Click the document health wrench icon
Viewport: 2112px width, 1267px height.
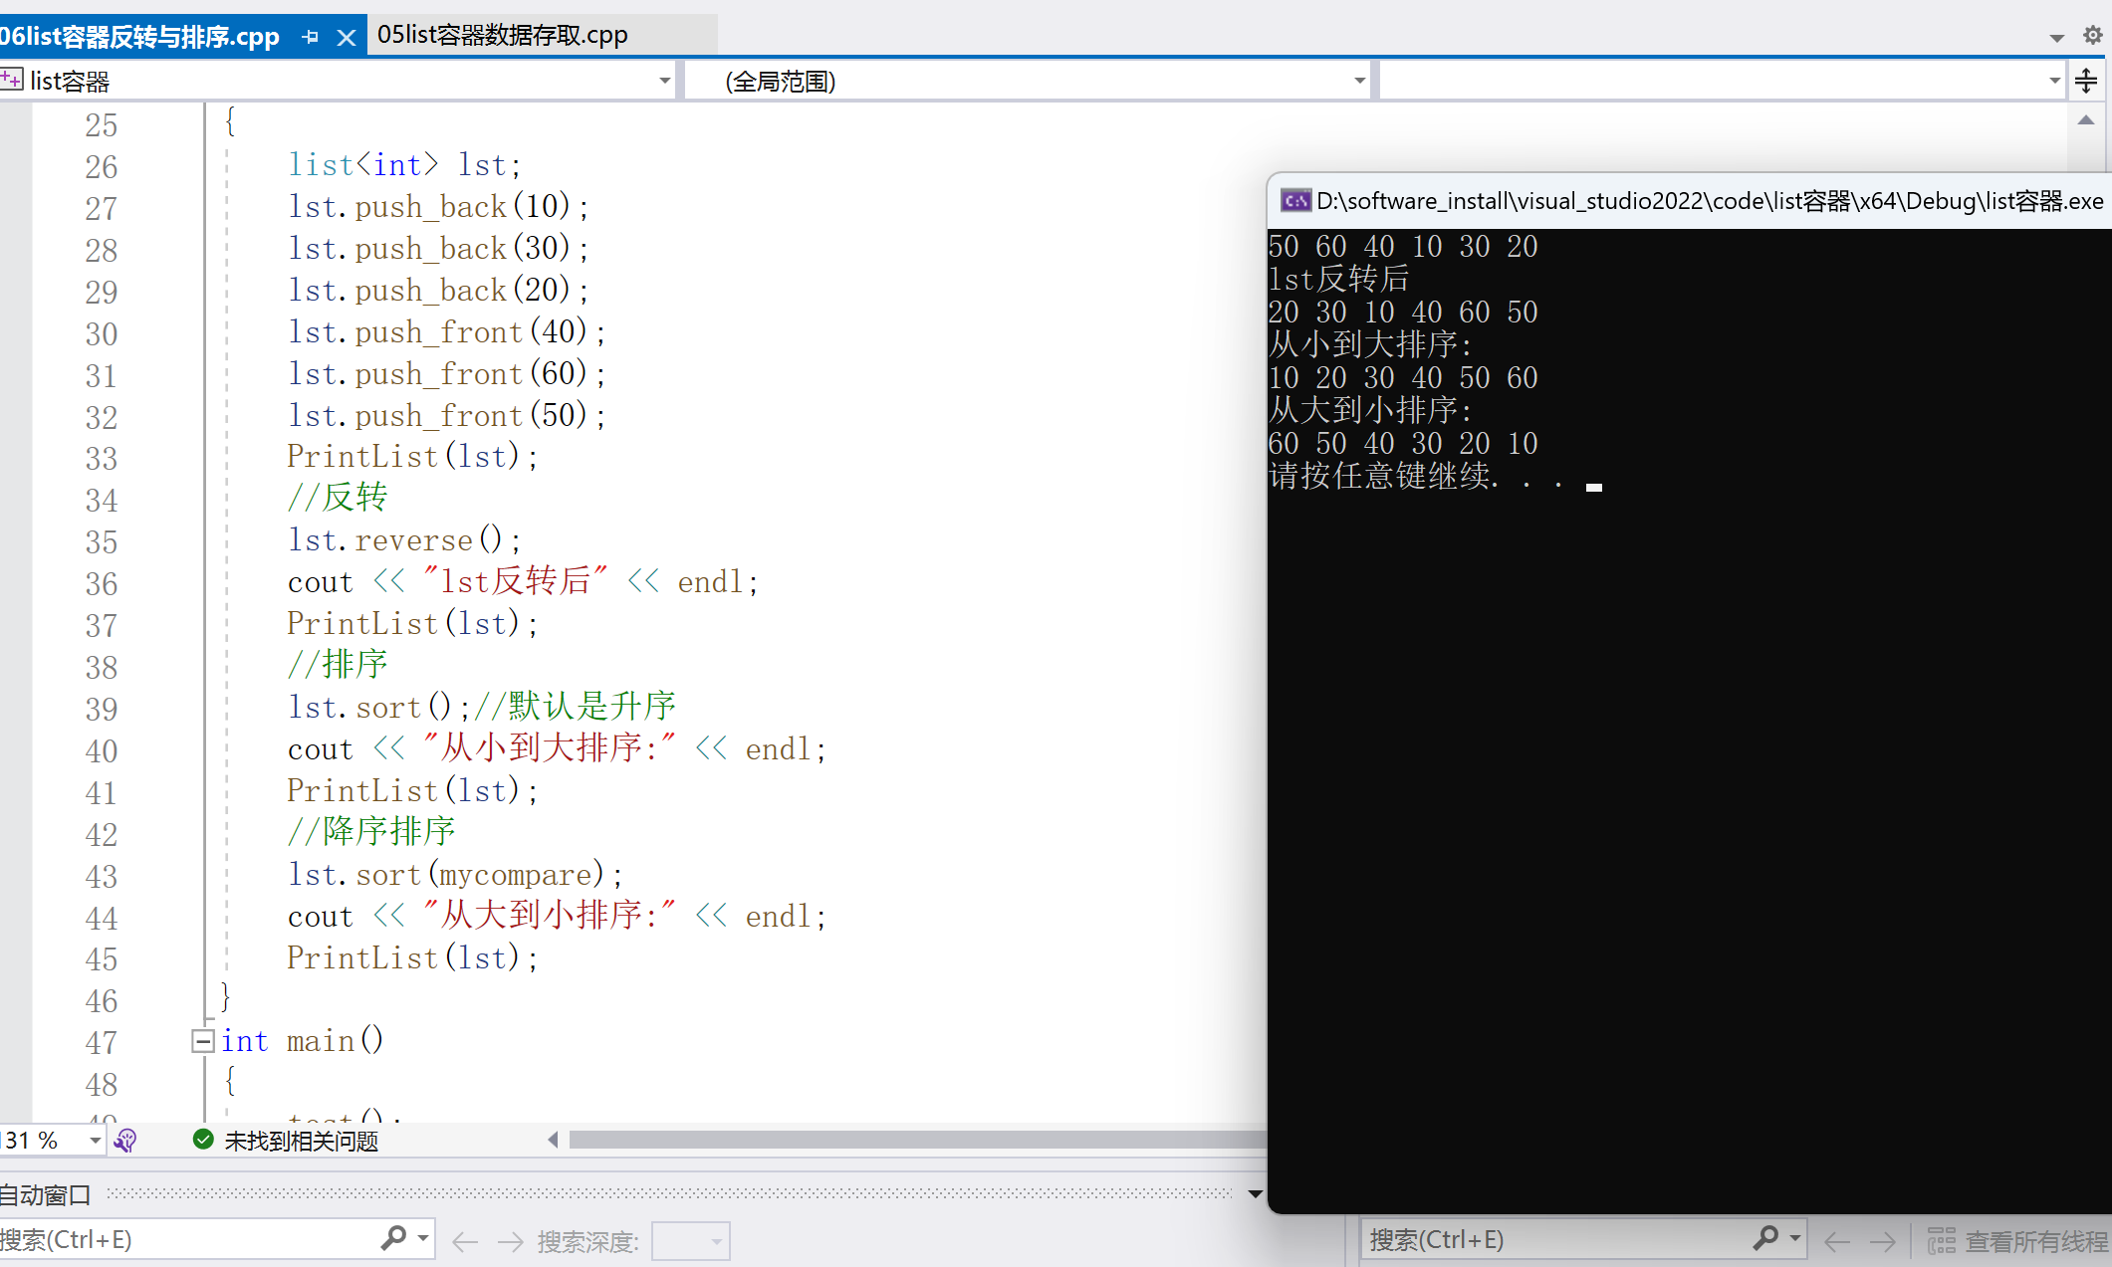click(x=125, y=1141)
